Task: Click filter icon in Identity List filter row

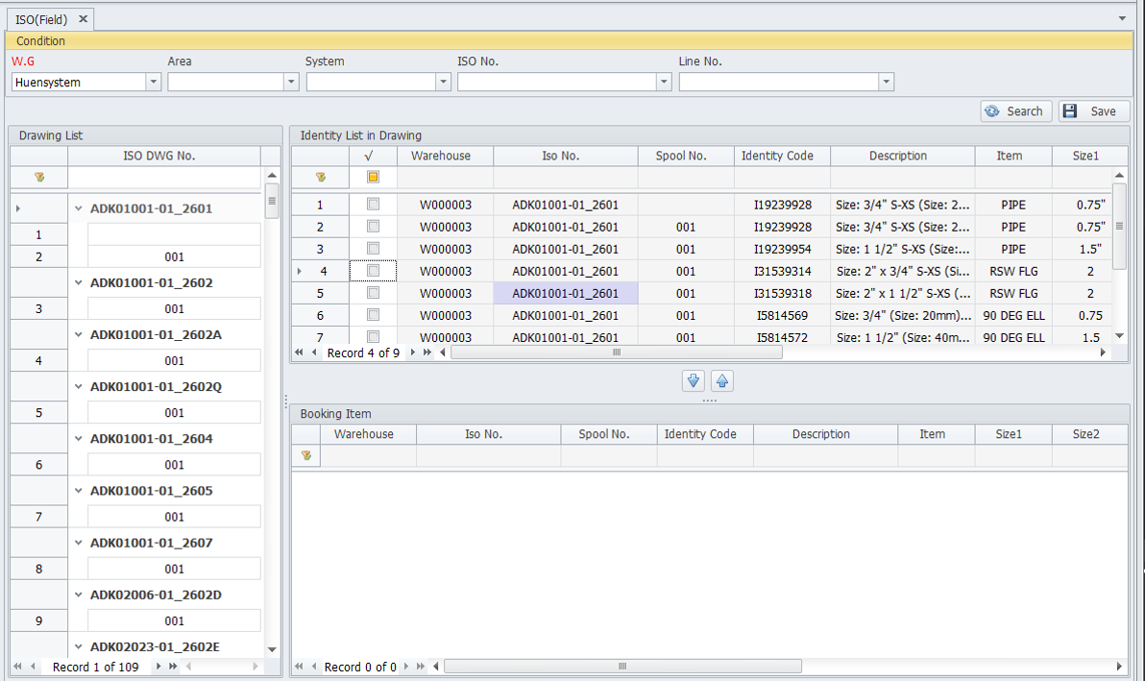Action: pyautogui.click(x=320, y=178)
